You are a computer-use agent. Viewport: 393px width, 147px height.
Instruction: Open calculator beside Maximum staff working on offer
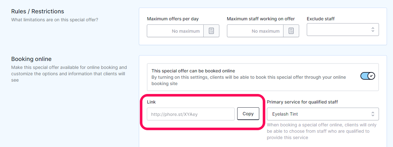[x=291, y=31]
